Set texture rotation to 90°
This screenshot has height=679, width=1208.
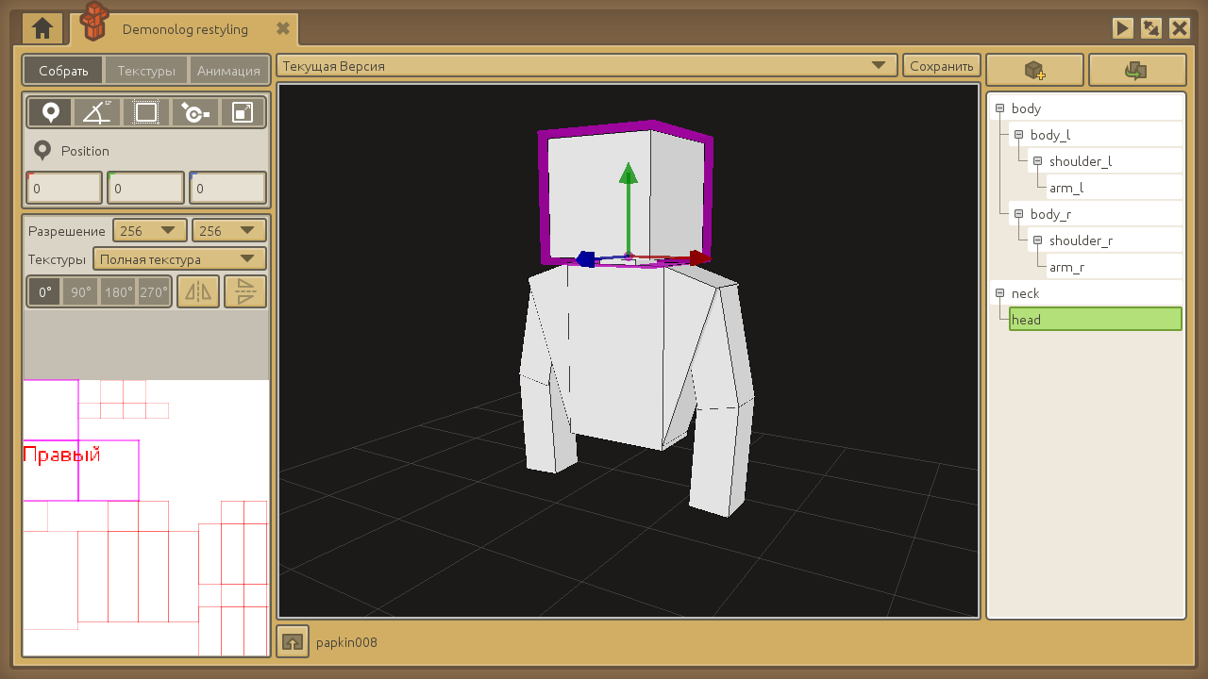[81, 292]
